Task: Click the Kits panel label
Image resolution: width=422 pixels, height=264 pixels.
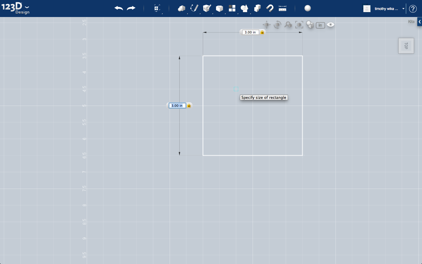Action: point(411,22)
